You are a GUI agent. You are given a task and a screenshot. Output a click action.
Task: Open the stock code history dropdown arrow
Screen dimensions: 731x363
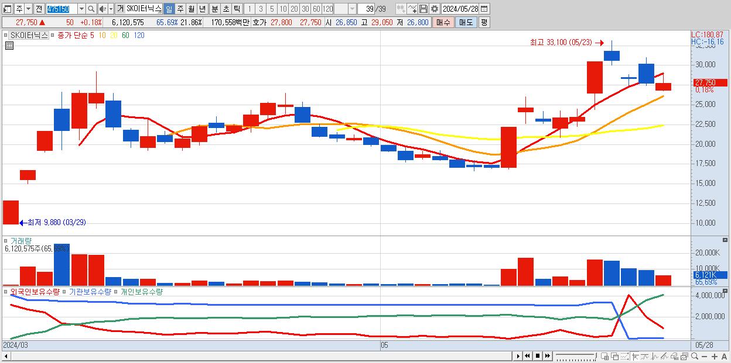81,9
